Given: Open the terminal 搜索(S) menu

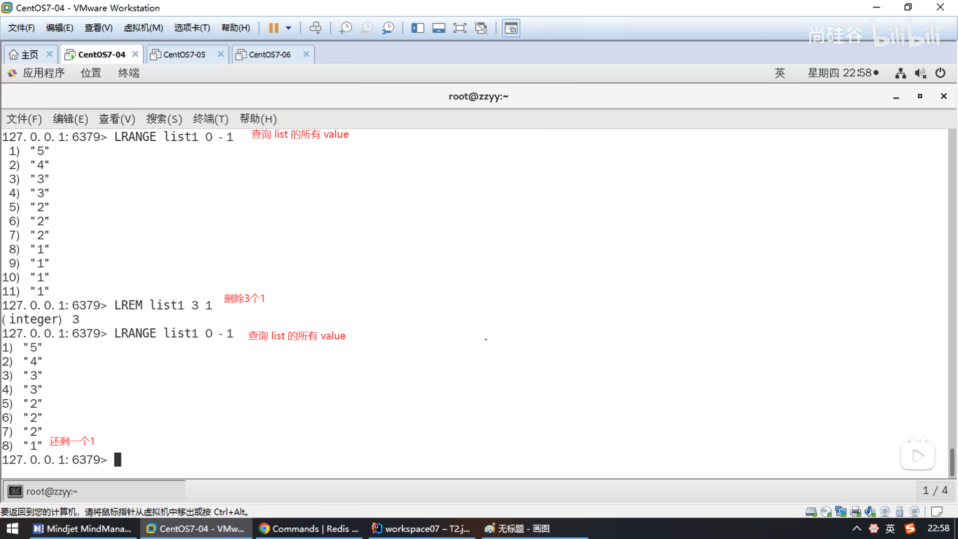Looking at the screenshot, I should (164, 119).
